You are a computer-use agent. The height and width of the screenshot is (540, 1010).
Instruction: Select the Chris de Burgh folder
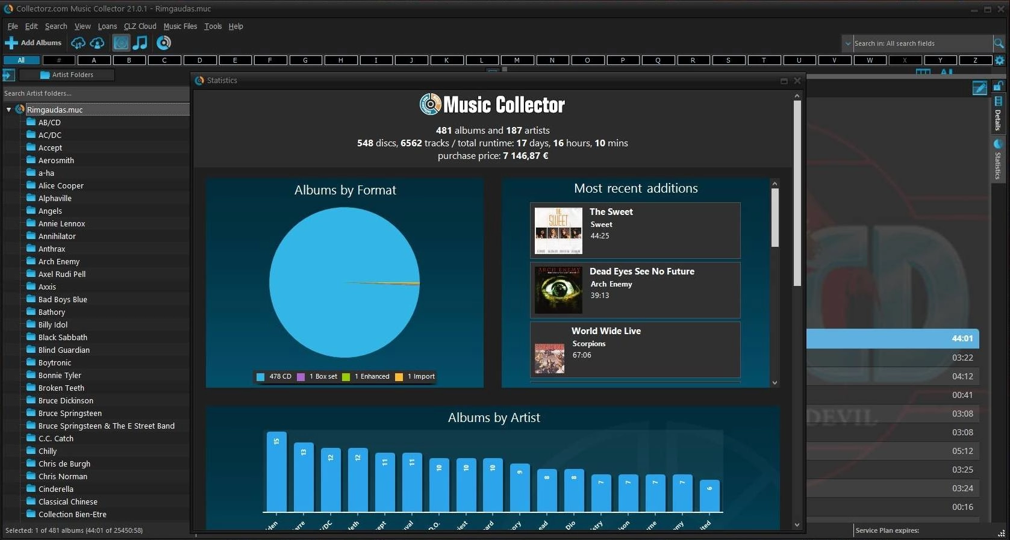pyautogui.click(x=64, y=464)
